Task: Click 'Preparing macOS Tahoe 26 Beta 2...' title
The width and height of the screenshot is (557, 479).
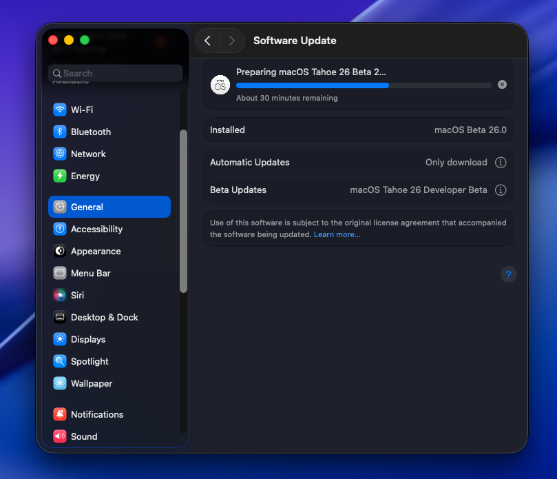Action: [x=311, y=72]
